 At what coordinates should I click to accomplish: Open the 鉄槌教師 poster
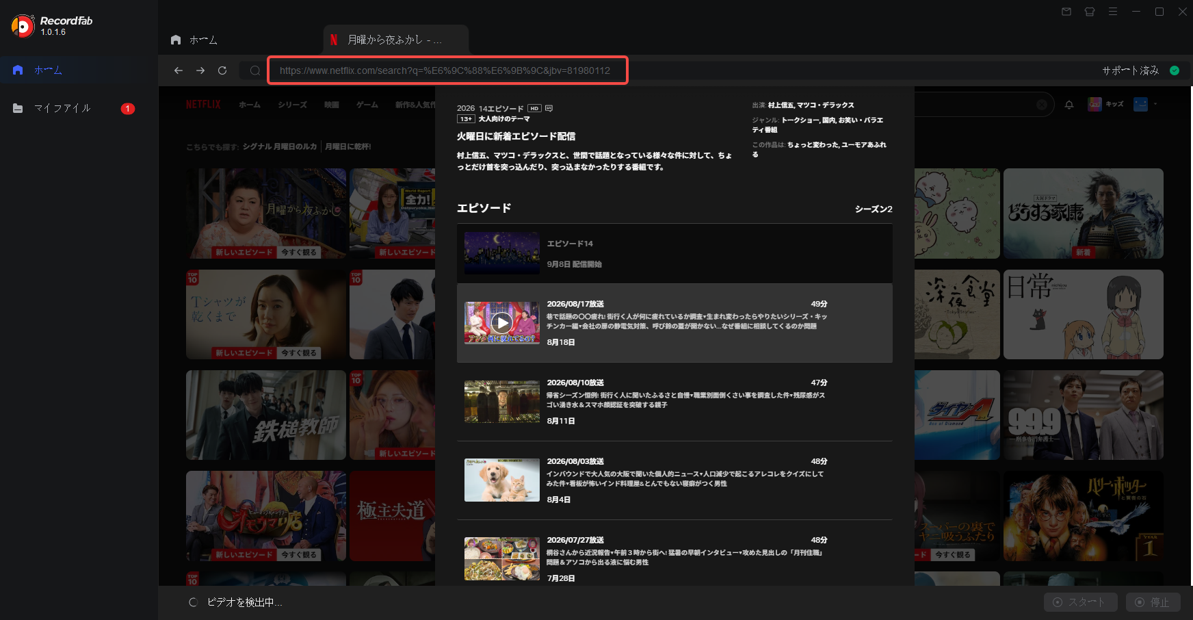click(266, 415)
